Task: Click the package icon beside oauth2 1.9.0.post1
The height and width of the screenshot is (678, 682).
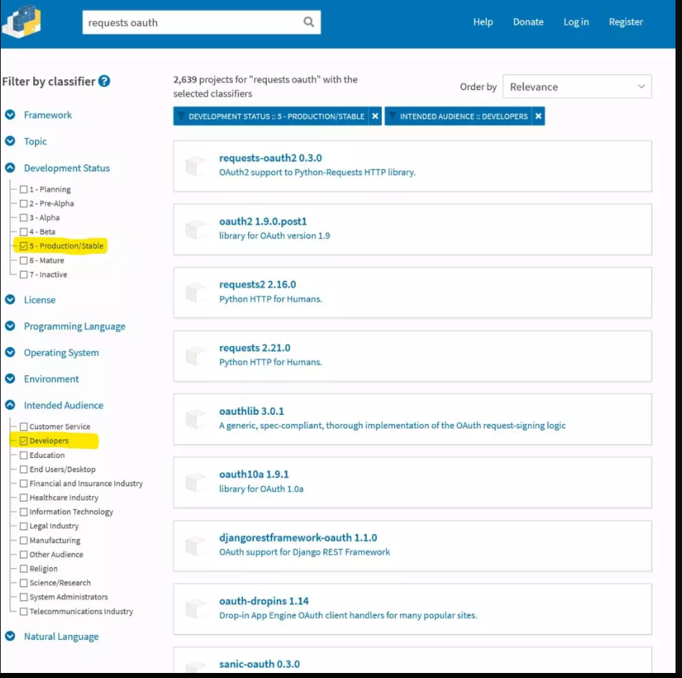Action: [x=196, y=229]
